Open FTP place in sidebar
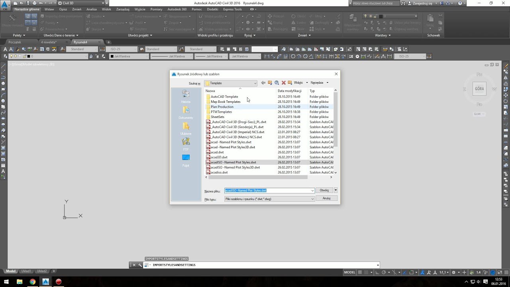 (x=186, y=144)
